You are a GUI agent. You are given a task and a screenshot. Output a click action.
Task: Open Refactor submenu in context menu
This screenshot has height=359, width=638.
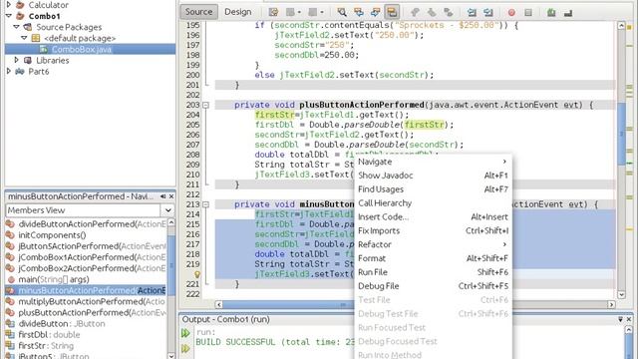click(x=433, y=244)
